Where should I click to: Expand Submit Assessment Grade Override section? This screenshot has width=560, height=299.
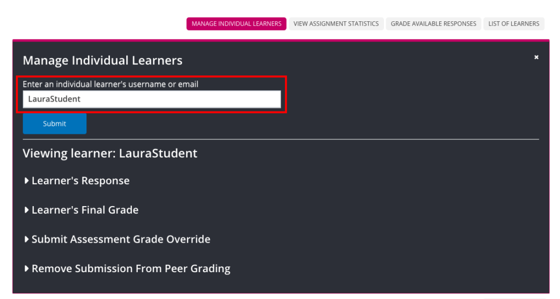(x=117, y=239)
